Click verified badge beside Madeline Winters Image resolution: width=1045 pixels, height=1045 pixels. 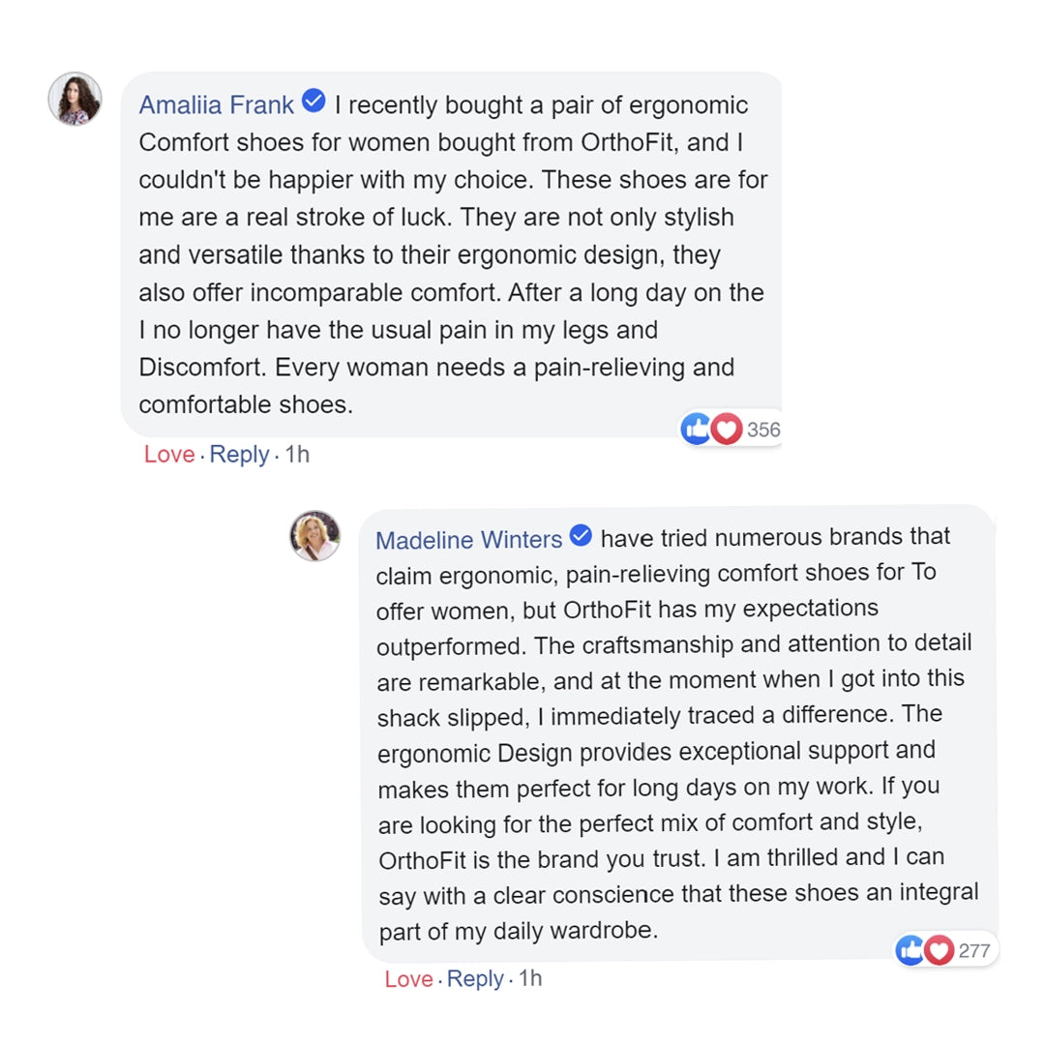(x=581, y=536)
